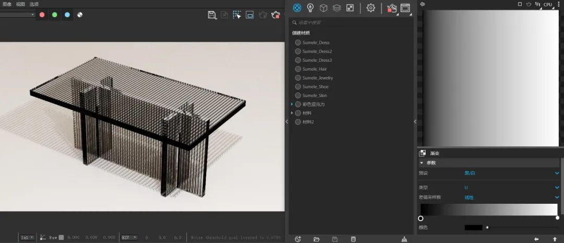Open the Geometry tab cube icon
564x243 pixels.
pos(323,8)
